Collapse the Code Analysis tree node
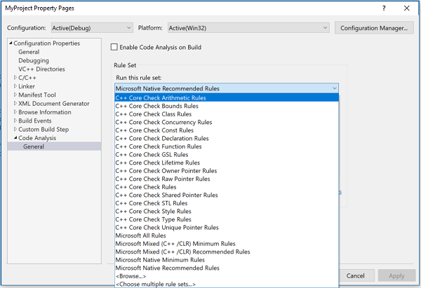 (x=15, y=138)
